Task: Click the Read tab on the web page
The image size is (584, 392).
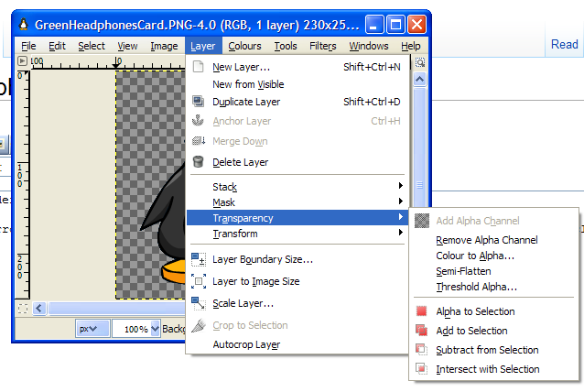Action: pyautogui.click(x=565, y=44)
